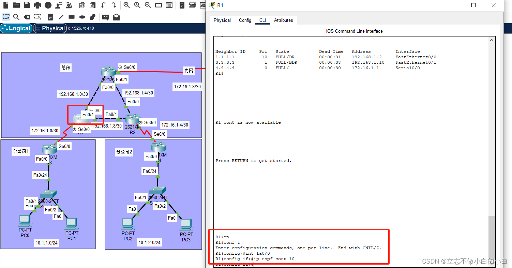The image size is (512, 268).
Task: Click the 分公司1 area label
Action: point(20,151)
